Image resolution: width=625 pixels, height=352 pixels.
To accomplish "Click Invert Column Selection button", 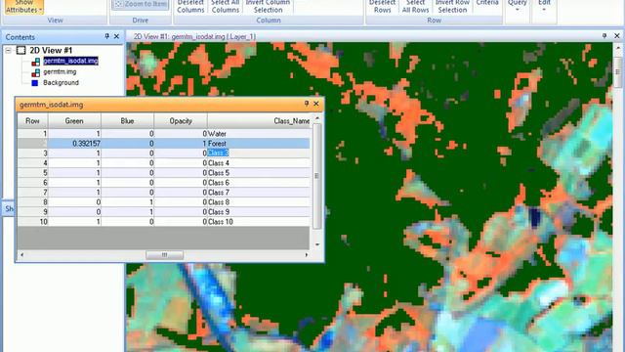I will tap(268, 7).
